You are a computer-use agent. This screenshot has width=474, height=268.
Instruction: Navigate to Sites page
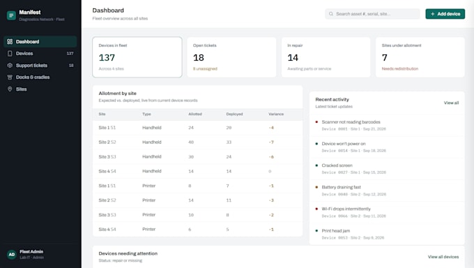click(x=40, y=89)
